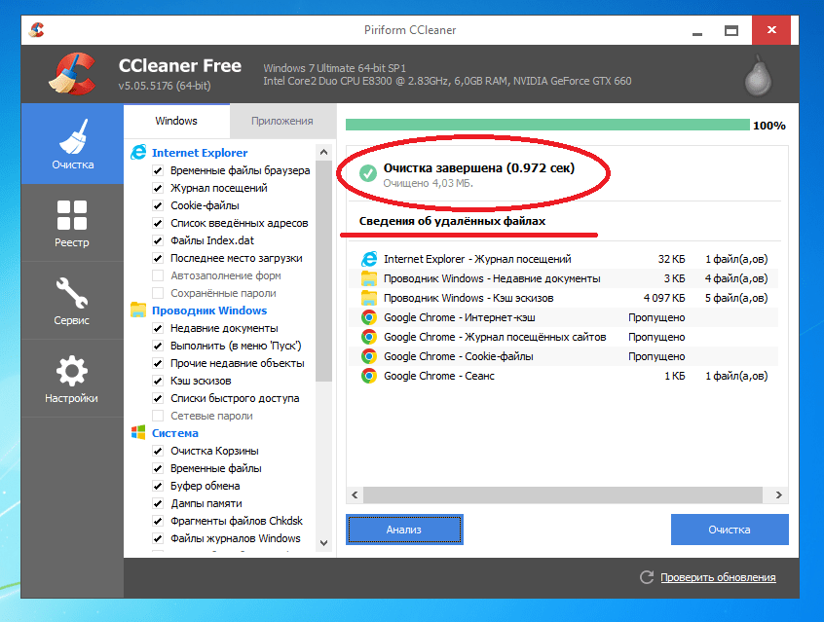
Task: Open the Сервис tools section
Action: [72, 301]
